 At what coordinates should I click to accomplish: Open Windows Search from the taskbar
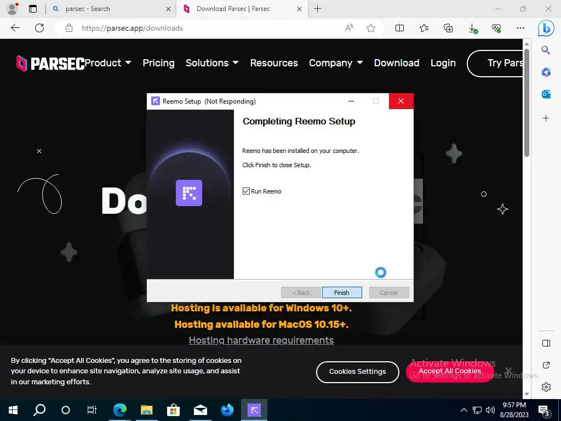pos(39,410)
